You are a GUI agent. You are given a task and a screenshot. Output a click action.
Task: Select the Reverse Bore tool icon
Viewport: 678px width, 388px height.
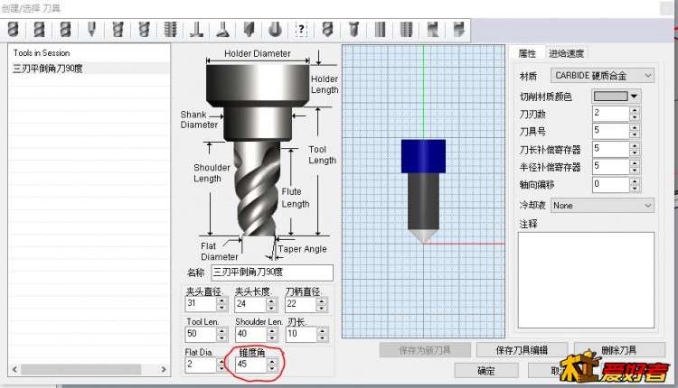pos(458,30)
